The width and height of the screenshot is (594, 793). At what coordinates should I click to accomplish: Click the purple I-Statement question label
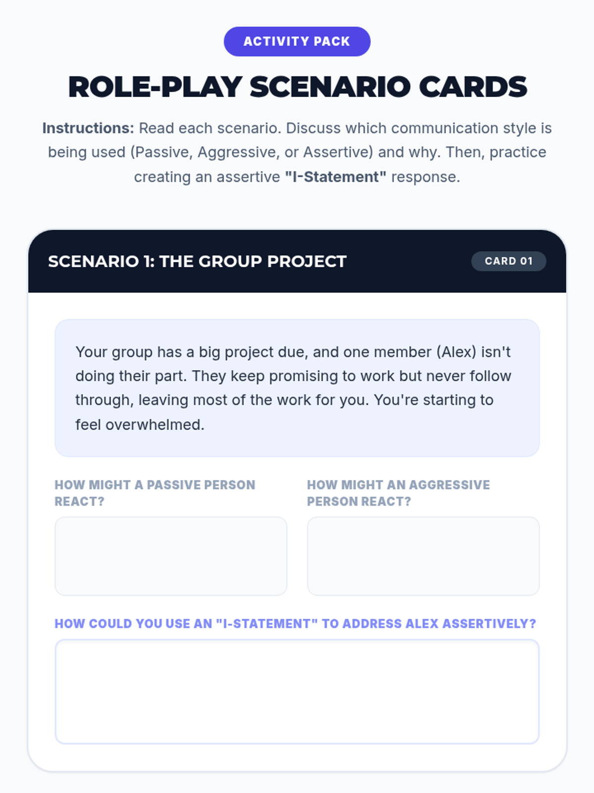296,623
